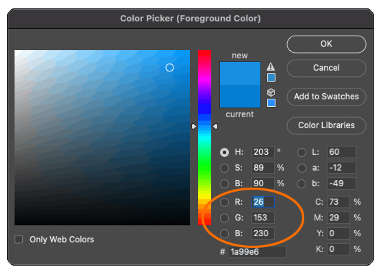380x273 pixels.
Task: Click the hex color field 1a99e6
Action: [x=257, y=252]
